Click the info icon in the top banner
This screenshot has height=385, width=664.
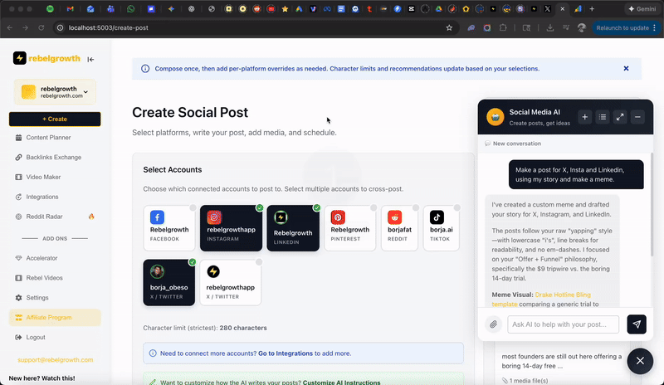pos(145,69)
